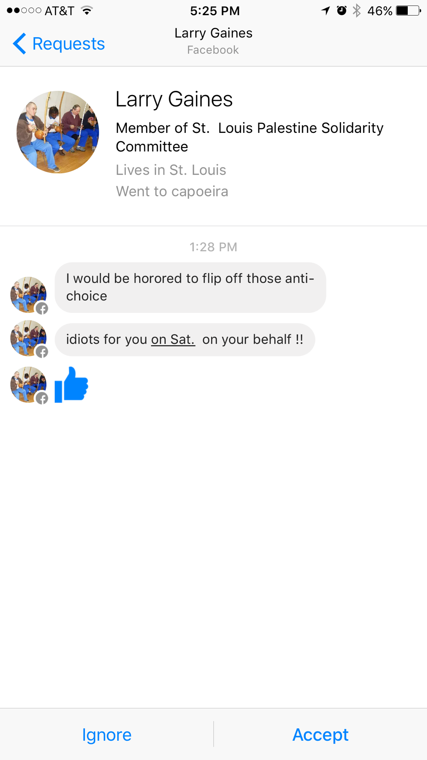Tap the Bluetooth status icon

(357, 11)
